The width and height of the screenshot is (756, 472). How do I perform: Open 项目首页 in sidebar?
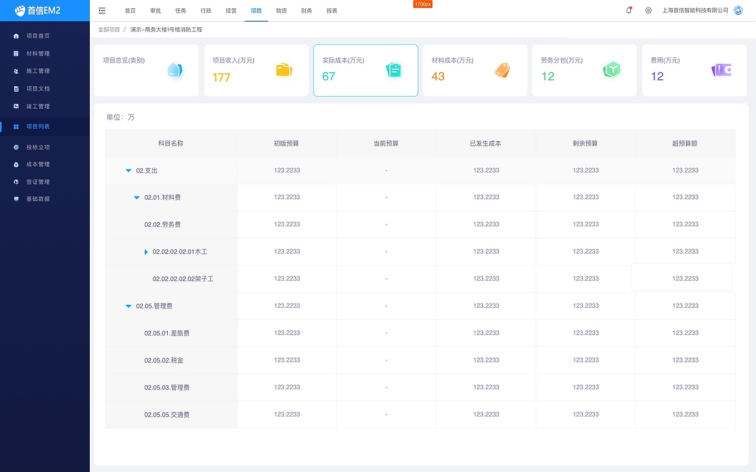pyautogui.click(x=38, y=36)
